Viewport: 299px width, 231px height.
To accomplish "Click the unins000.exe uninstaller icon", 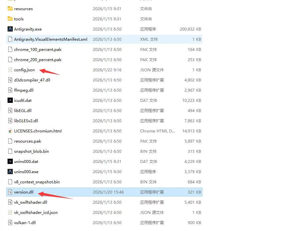I will point(10,172).
